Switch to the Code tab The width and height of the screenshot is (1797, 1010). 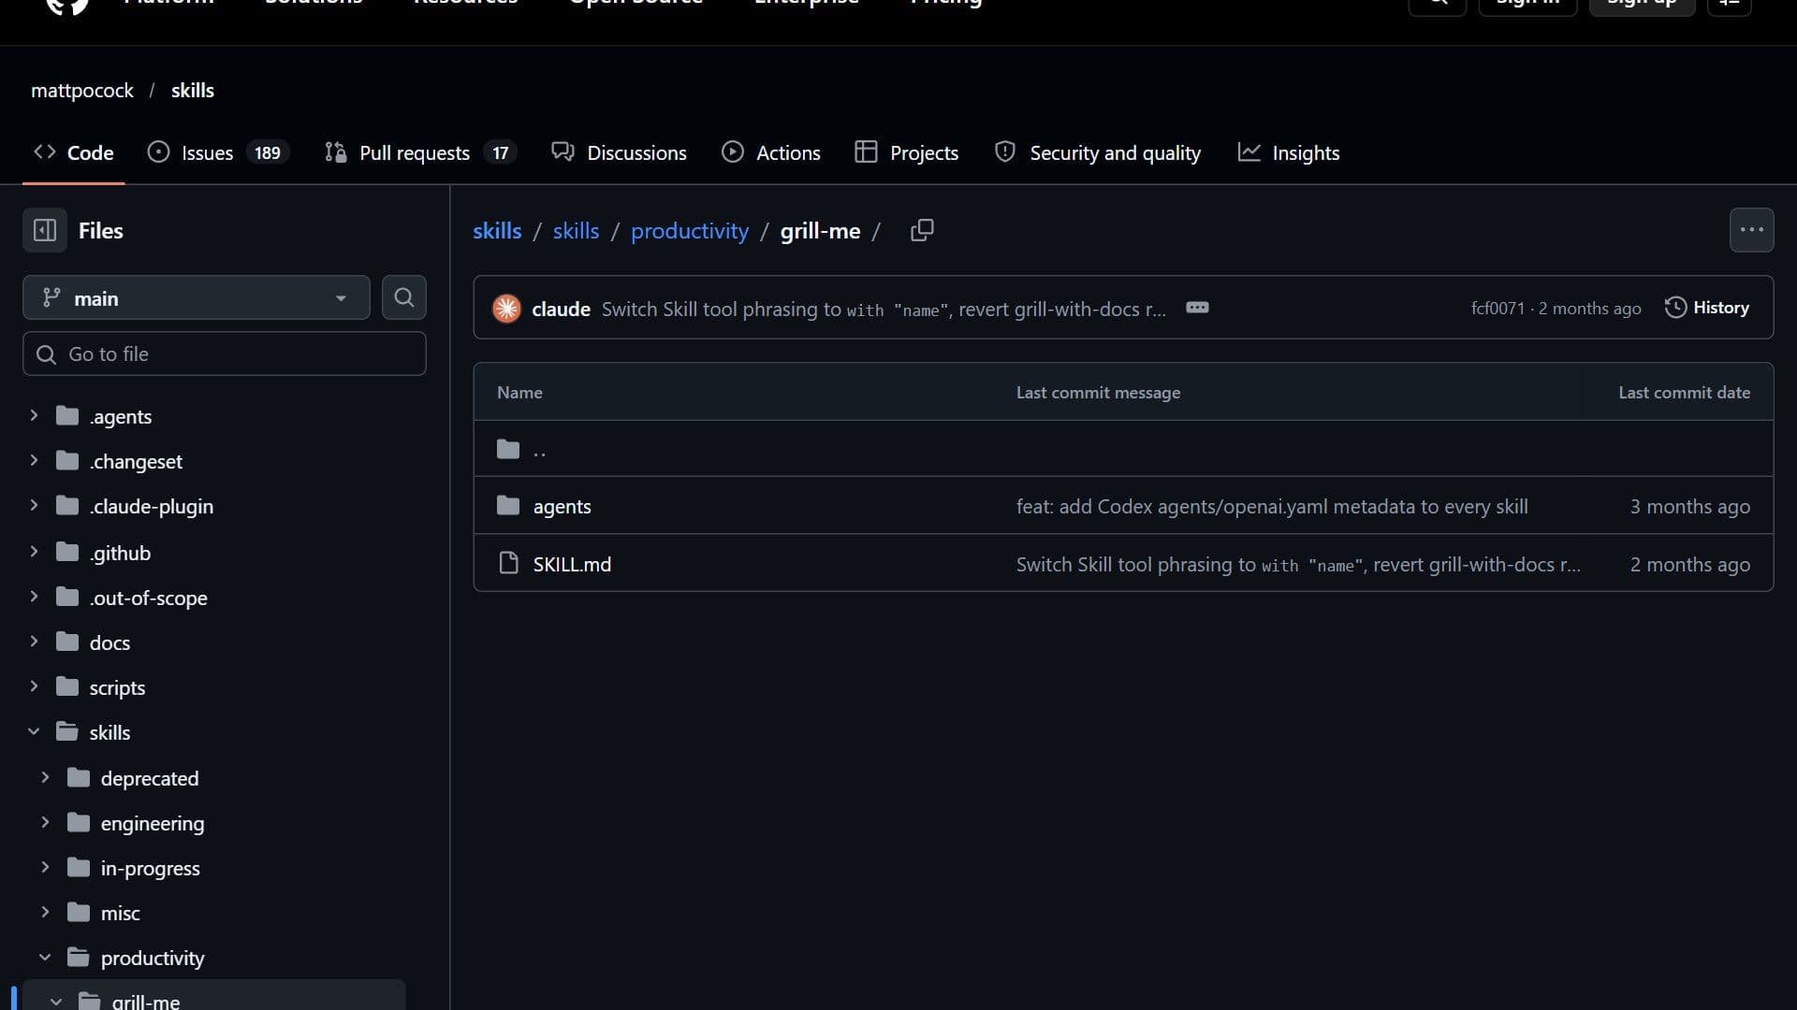coord(74,152)
